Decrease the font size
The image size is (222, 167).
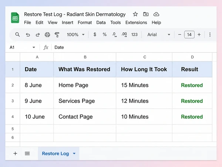(179, 34)
